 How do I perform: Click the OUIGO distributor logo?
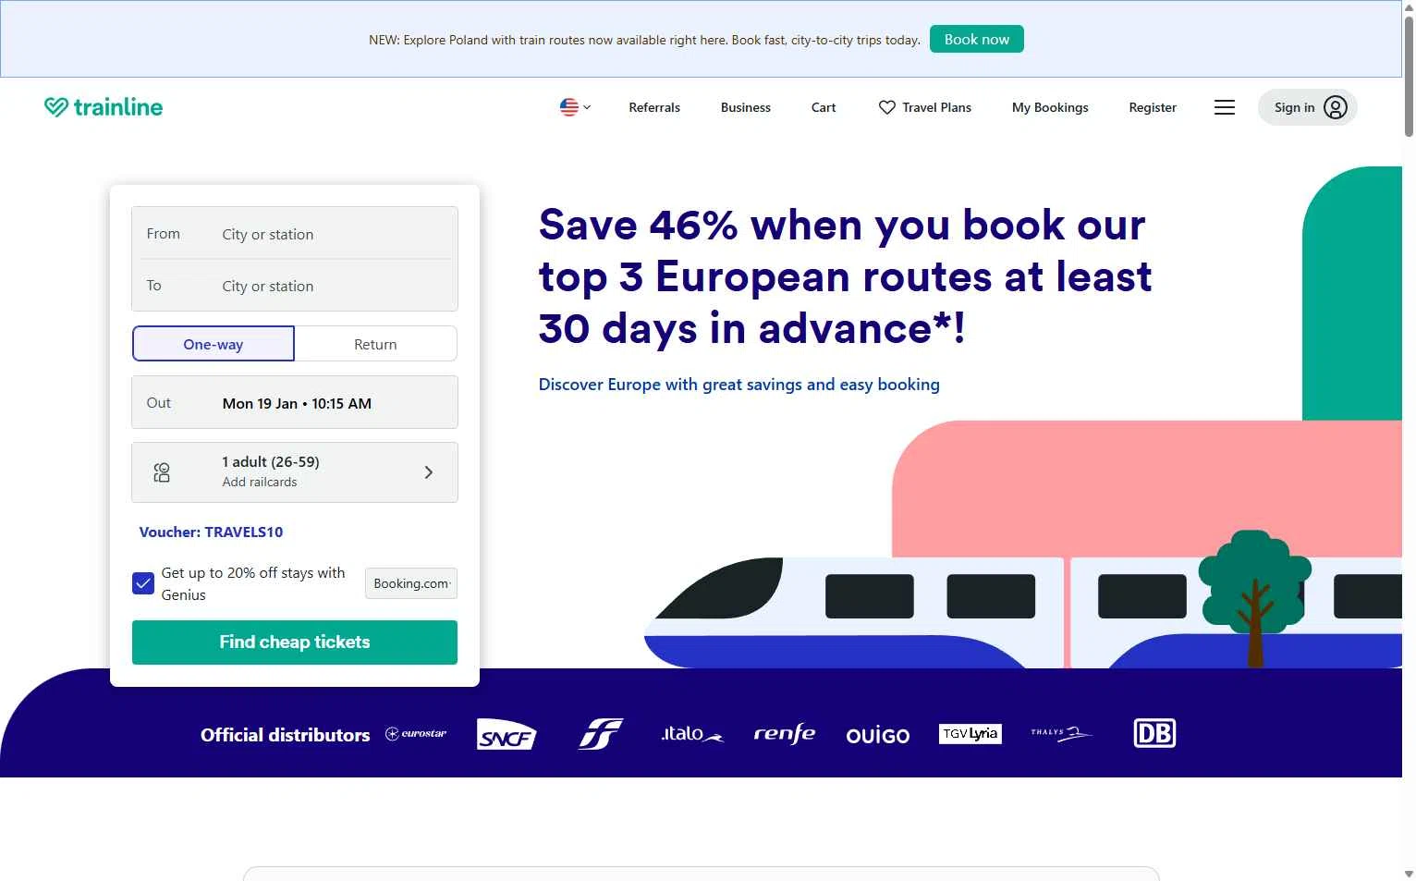tap(877, 735)
